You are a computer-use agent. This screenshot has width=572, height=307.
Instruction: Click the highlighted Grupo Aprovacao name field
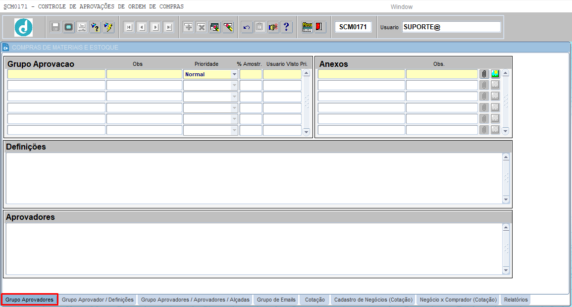click(x=56, y=74)
